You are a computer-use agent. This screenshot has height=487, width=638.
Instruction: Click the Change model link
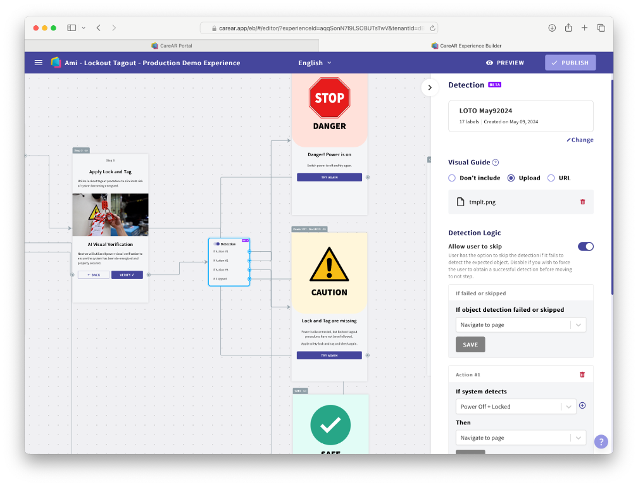click(580, 140)
